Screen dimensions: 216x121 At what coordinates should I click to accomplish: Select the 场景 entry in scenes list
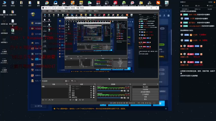[55, 87]
